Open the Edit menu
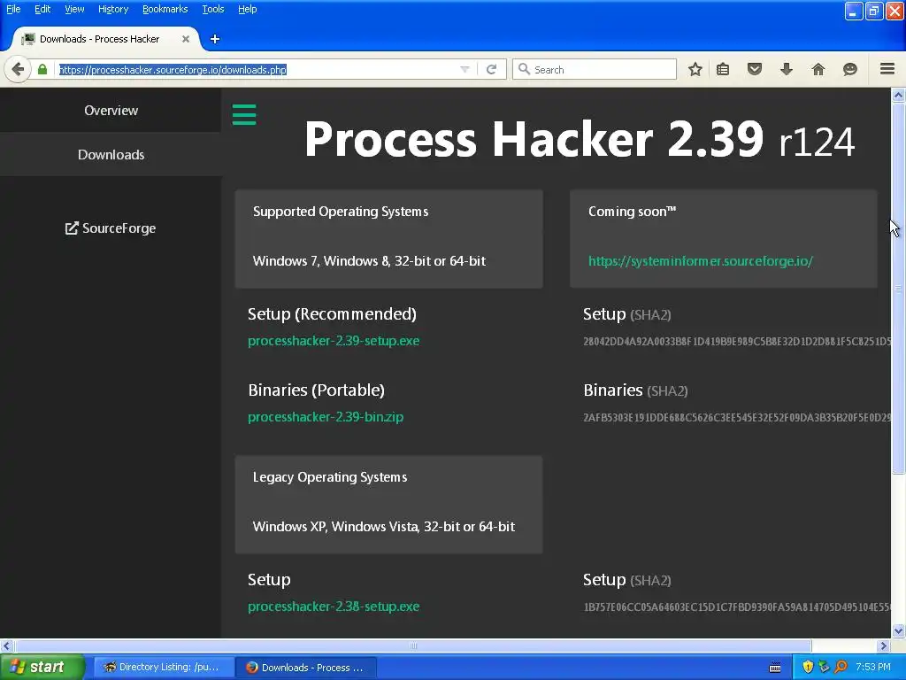Image resolution: width=906 pixels, height=680 pixels. click(42, 9)
